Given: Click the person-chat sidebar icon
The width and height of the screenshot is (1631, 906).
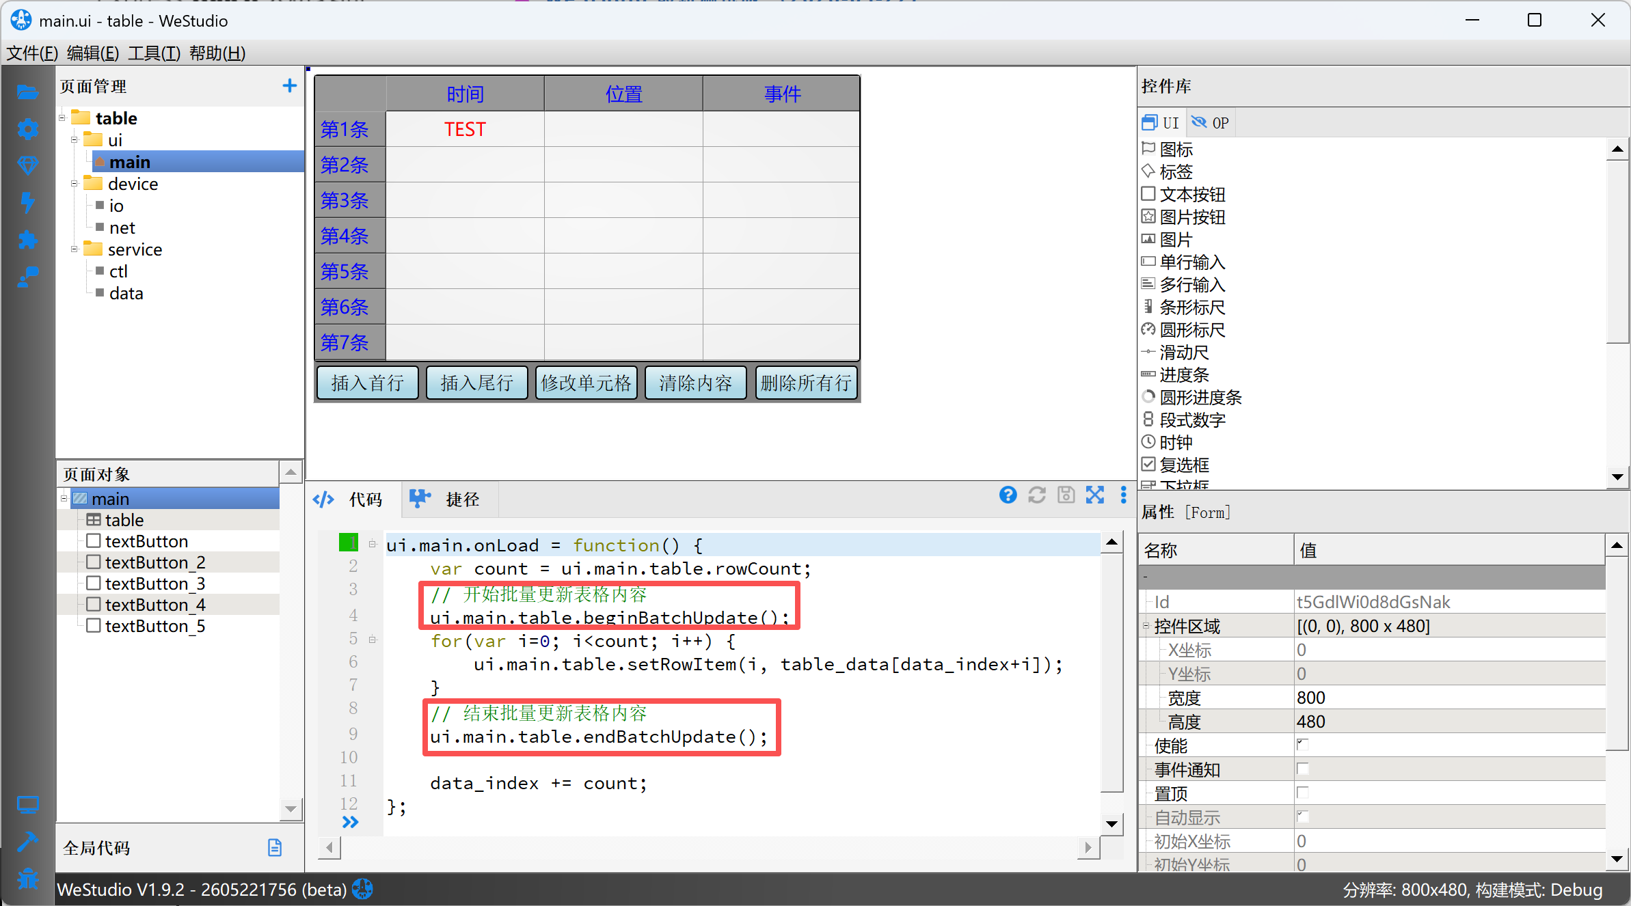Looking at the screenshot, I should coord(27,276).
